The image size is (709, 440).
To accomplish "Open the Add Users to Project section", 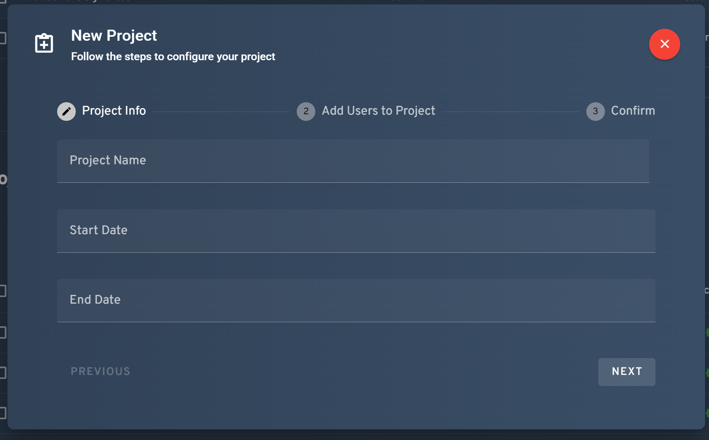I will point(378,111).
